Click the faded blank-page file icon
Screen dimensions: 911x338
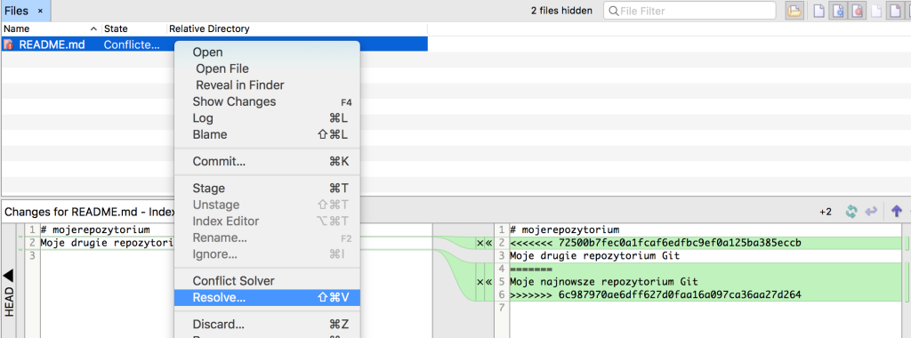[875, 11]
